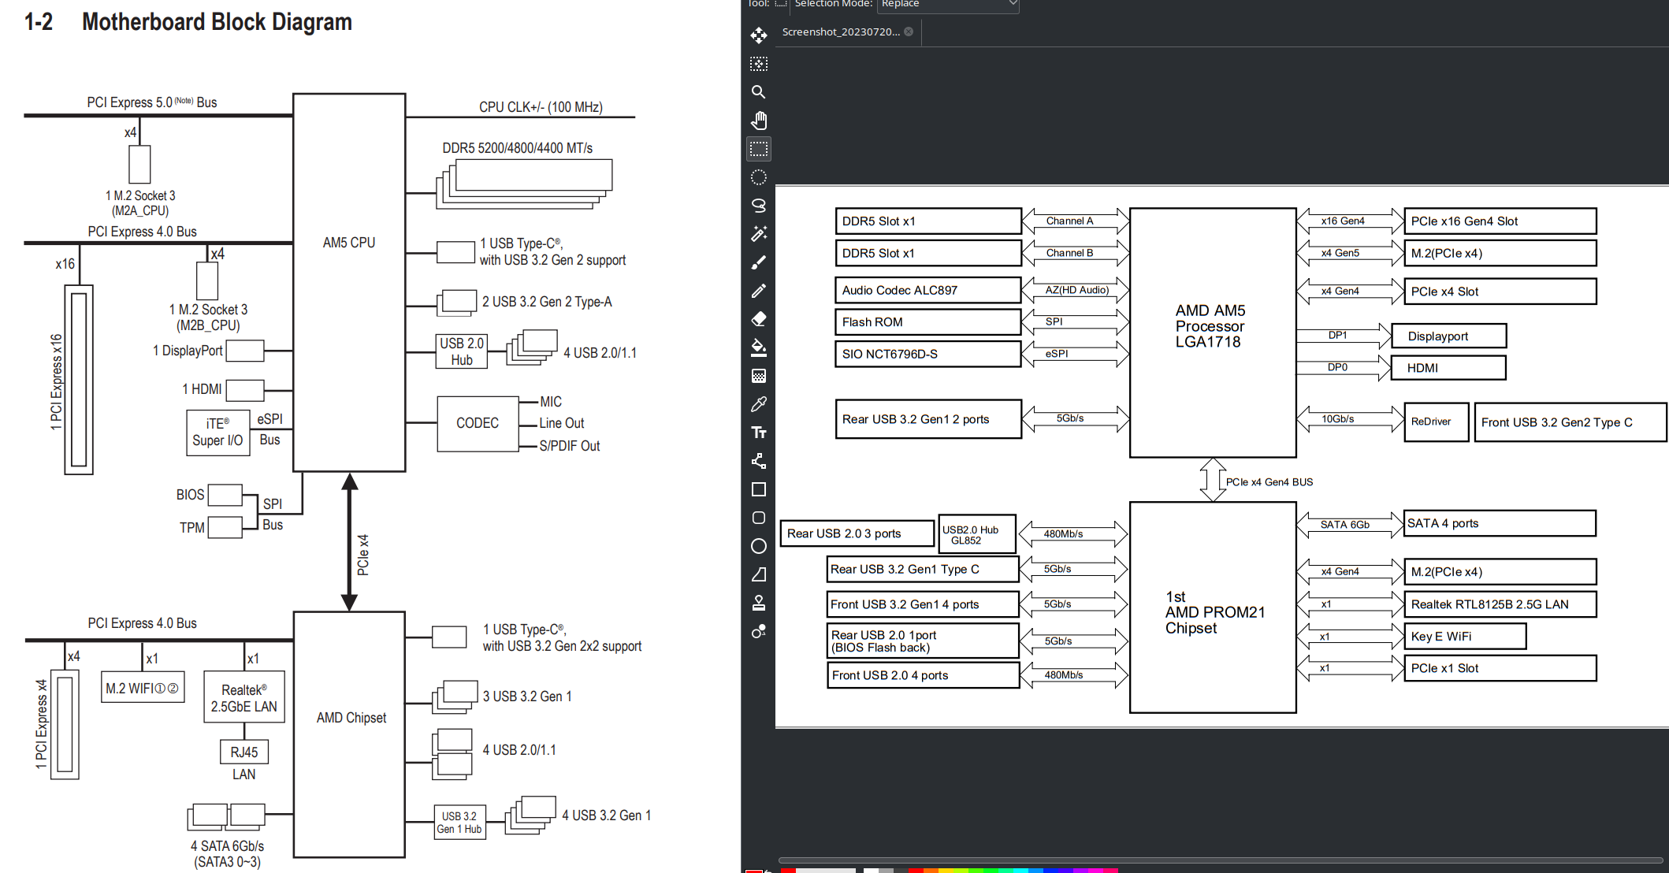Click the 'DDR5 Slot x1' Channel A box
This screenshot has height=873, width=1669.
tap(928, 221)
